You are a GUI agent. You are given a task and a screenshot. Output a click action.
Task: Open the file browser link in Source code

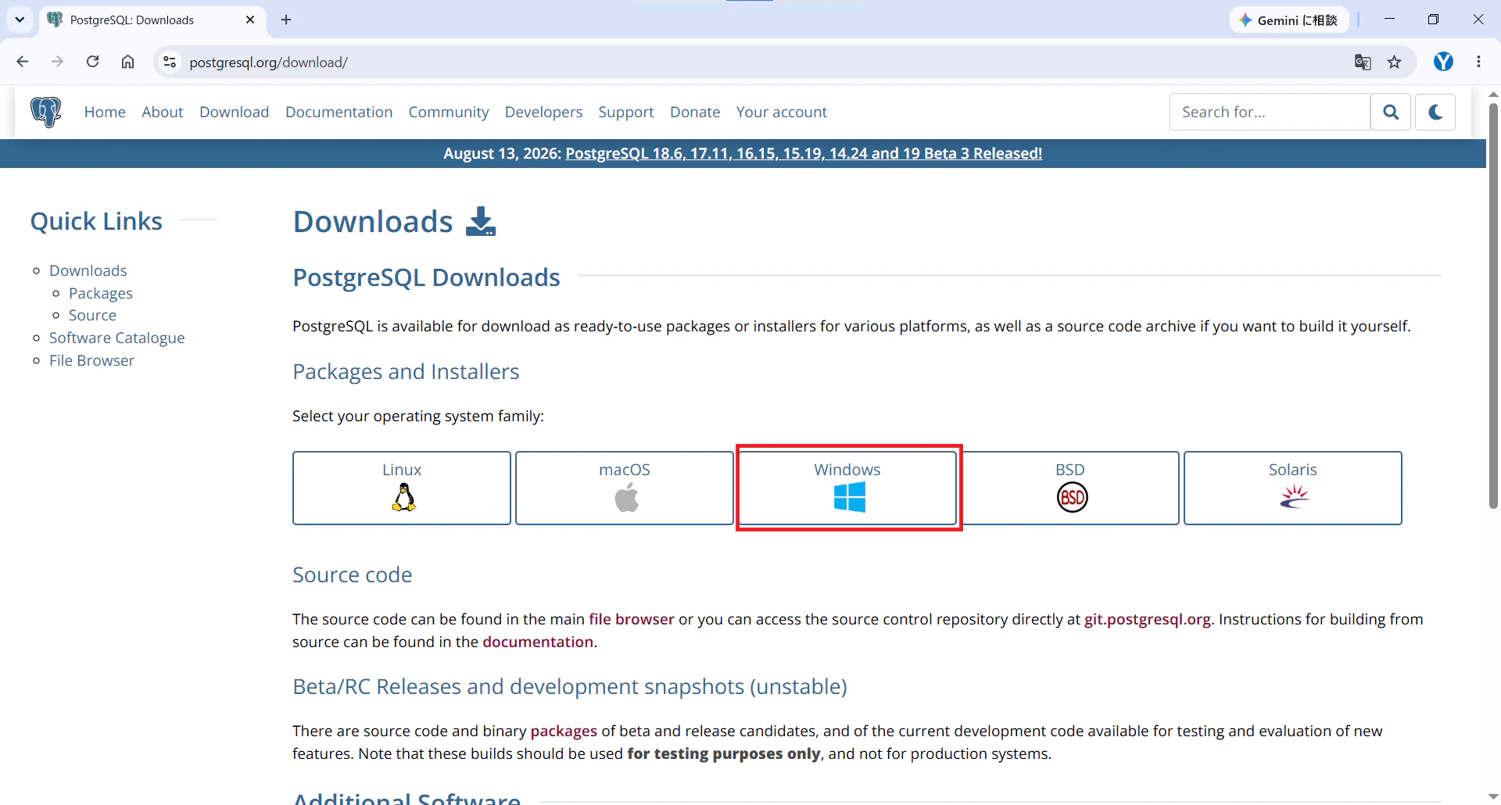[632, 619]
